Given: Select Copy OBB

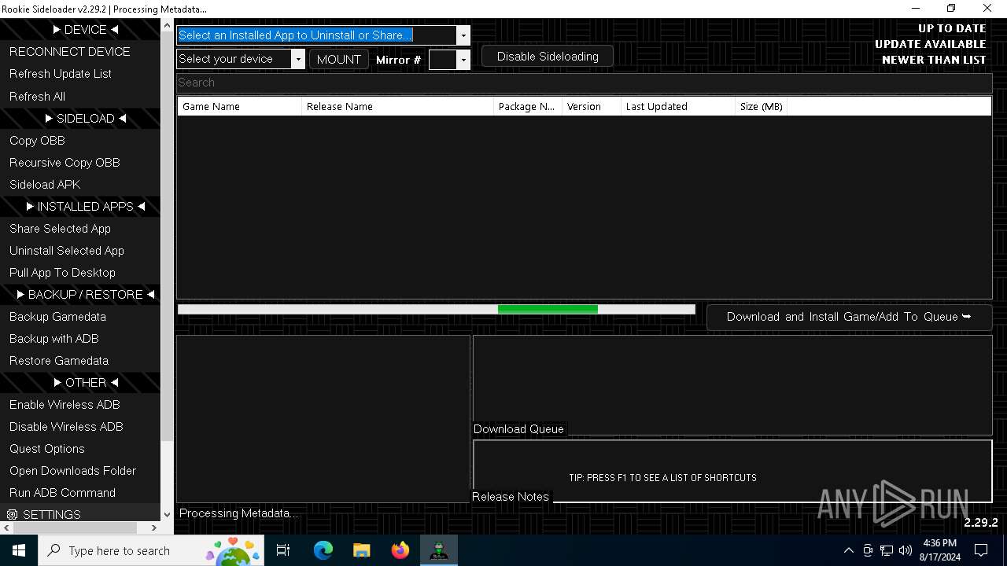Looking at the screenshot, I should tap(37, 140).
